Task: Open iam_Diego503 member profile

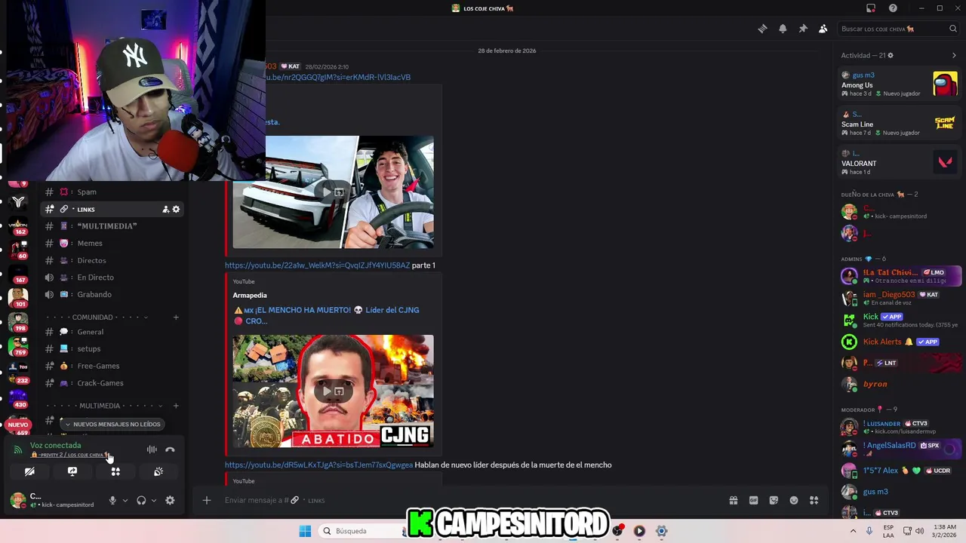Action: (900, 298)
